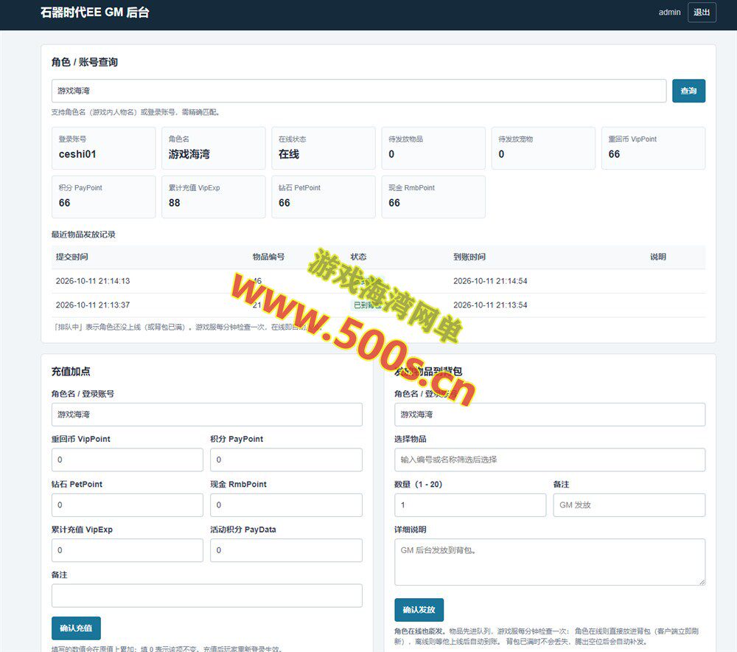This screenshot has height=652, width=737.
Task: Focus the 活动积分 PayData input field
Action: click(x=286, y=550)
